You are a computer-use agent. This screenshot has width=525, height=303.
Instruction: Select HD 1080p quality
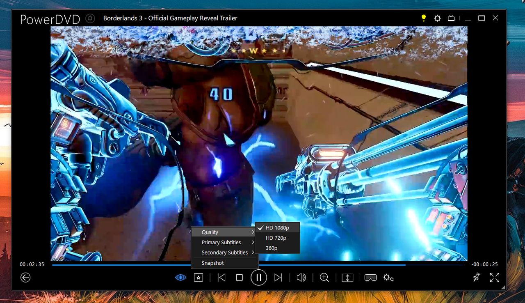tap(278, 228)
